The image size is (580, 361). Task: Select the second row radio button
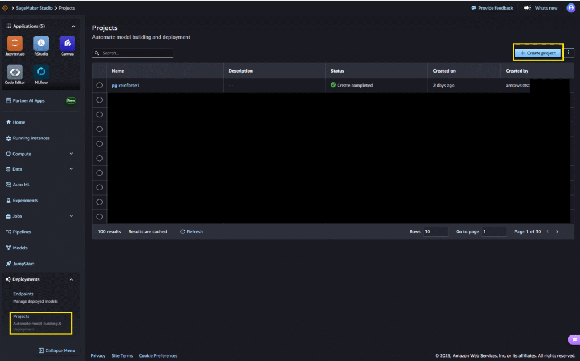pyautogui.click(x=100, y=100)
